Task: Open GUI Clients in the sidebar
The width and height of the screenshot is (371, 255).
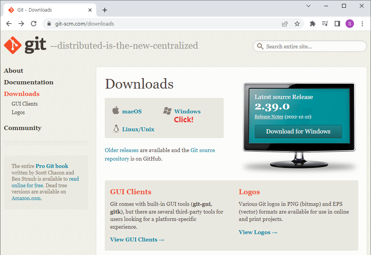Action: pos(25,104)
